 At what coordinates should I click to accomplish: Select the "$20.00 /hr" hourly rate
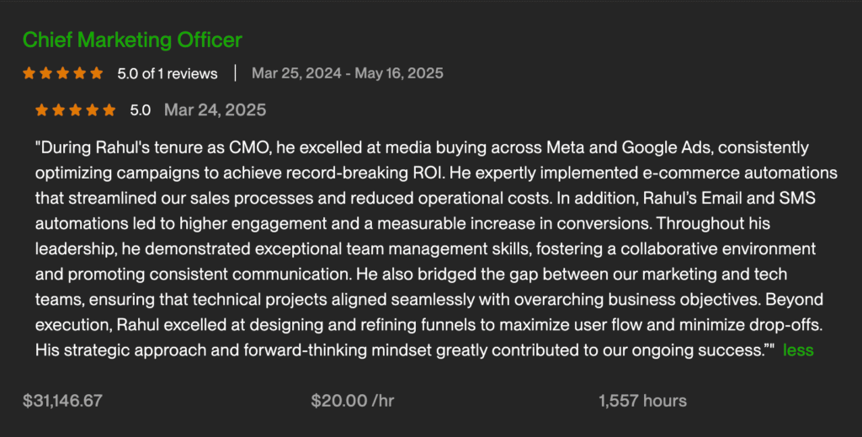click(353, 401)
